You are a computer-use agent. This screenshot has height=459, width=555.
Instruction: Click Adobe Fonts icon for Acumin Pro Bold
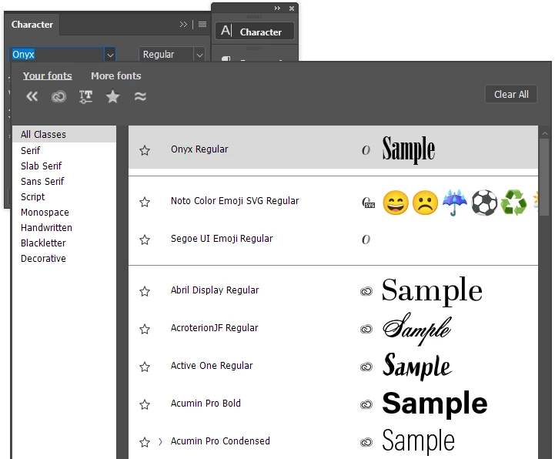pos(366,404)
